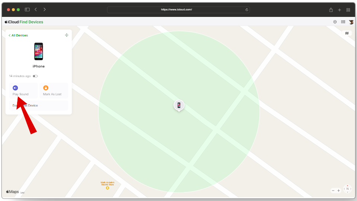Screen dimensions: 357x201
Task: Open the Legal link by Maps
Action: point(22,192)
